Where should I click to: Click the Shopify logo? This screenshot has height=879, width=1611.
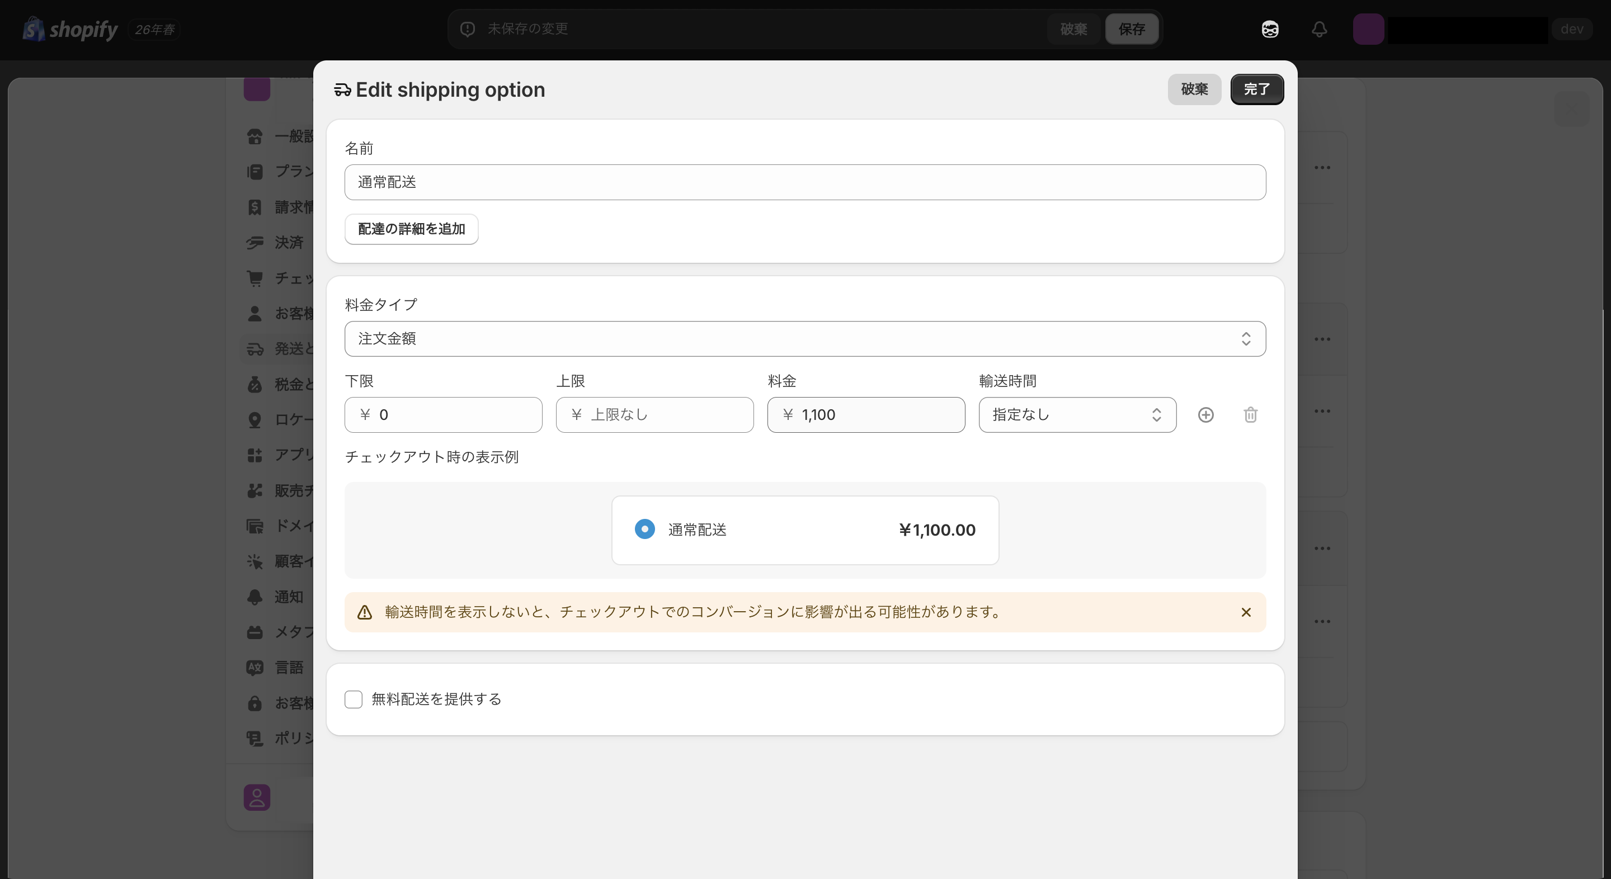click(x=70, y=30)
